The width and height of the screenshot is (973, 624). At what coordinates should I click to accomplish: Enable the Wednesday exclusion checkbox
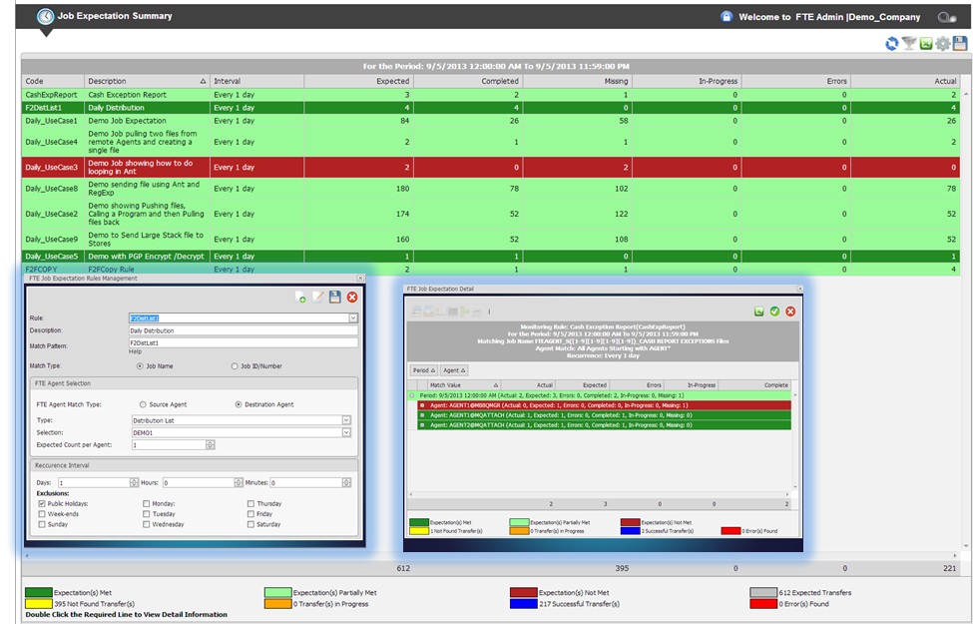tap(146, 524)
